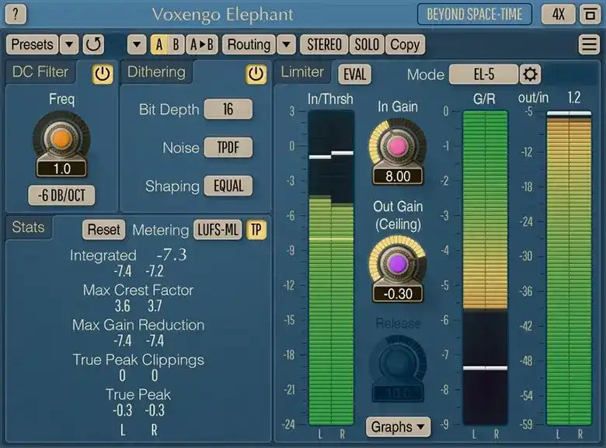Click the Copy button

pyautogui.click(x=405, y=44)
